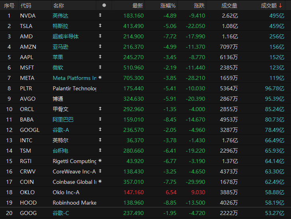The height and width of the screenshot is (219, 291).
Task: Click the up-down marker icon in INTC row
Action: point(100,140)
